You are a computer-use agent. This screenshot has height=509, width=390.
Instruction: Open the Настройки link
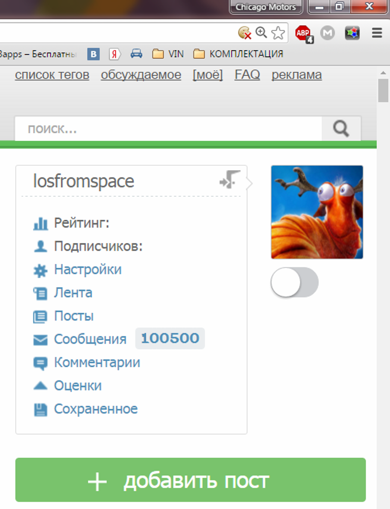pos(87,269)
